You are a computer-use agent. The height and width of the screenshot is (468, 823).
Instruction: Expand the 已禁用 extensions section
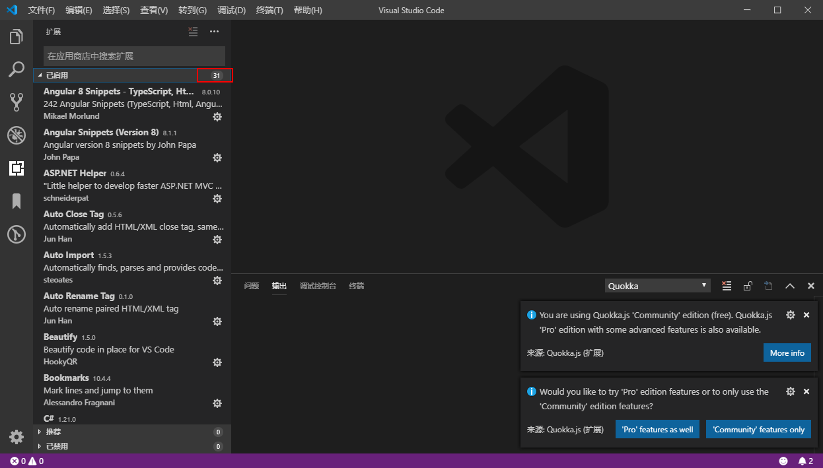[x=132, y=446]
